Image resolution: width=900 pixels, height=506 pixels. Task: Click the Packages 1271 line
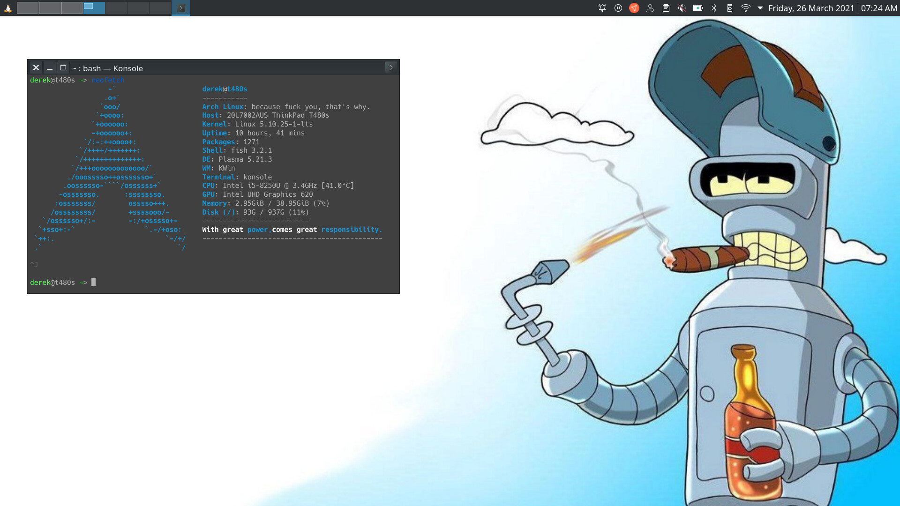[231, 142]
